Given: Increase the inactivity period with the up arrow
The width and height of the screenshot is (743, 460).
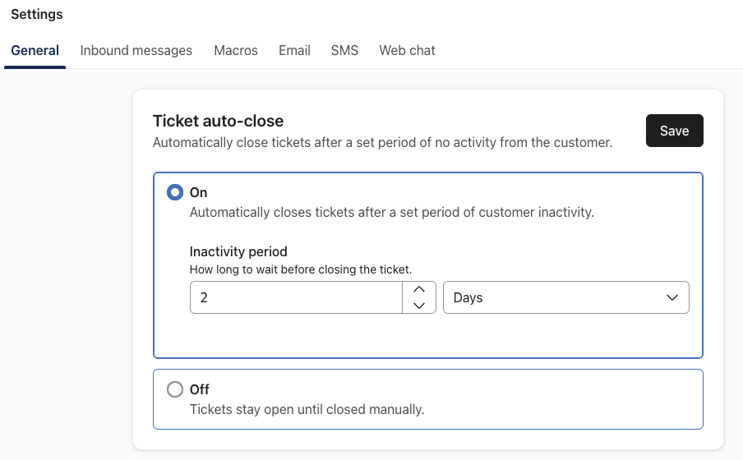Looking at the screenshot, I should pos(419,289).
